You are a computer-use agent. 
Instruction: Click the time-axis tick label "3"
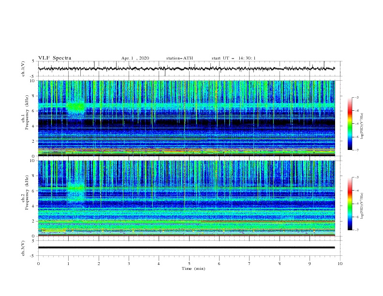pyautogui.click(x=129, y=264)
